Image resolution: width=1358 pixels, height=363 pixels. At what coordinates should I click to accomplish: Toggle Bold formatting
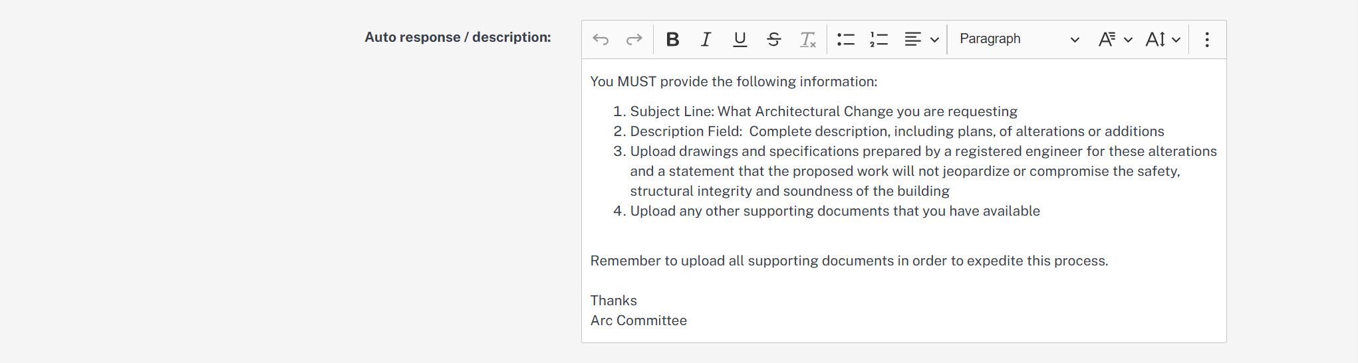pos(672,39)
